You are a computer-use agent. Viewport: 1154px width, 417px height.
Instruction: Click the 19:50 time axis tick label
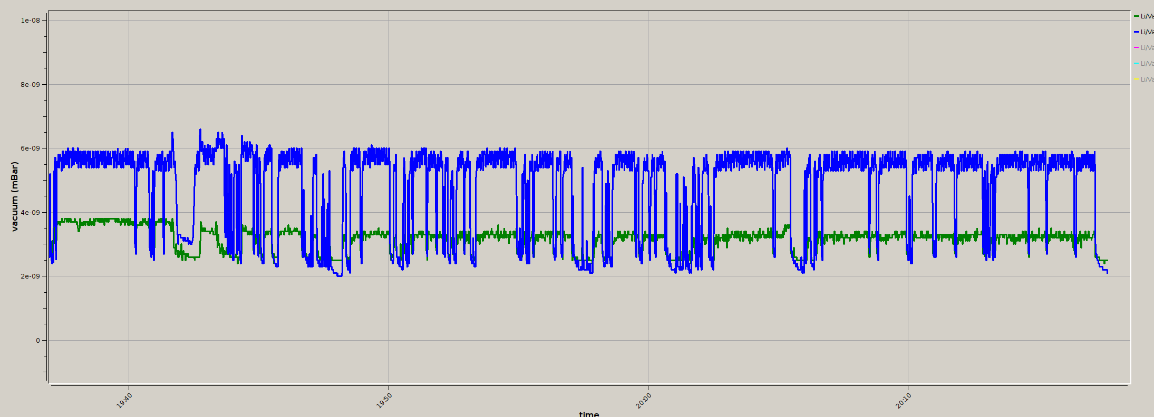tap(384, 401)
